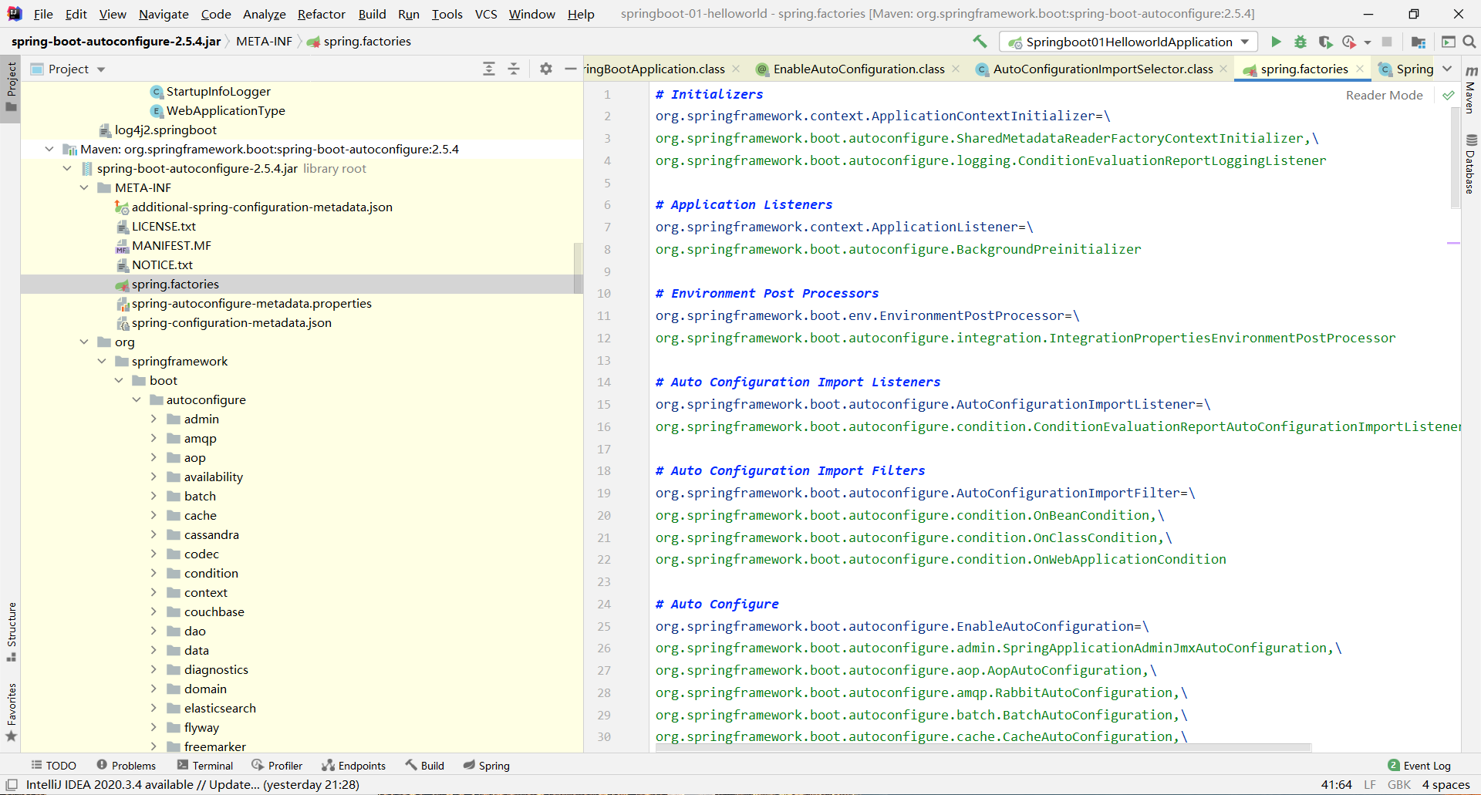Expand the admin package
Image resolution: width=1481 pixels, height=795 pixels.
[x=153, y=419]
